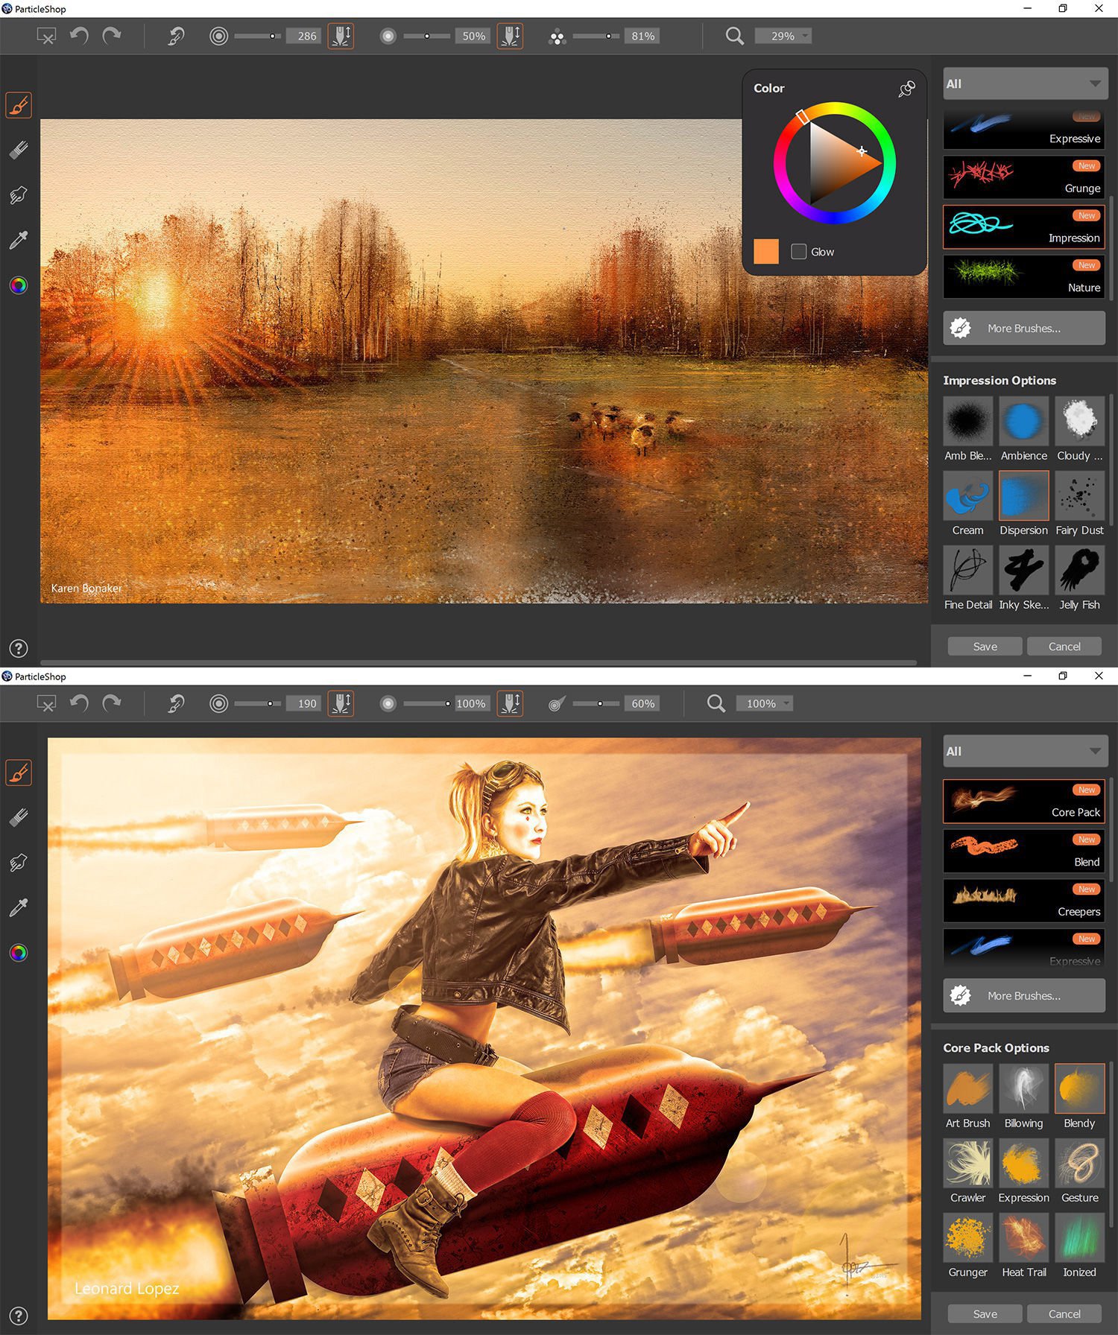Select rotate brush tool in top window sidebar
Image resolution: width=1118 pixels, height=1335 pixels.
(x=19, y=195)
